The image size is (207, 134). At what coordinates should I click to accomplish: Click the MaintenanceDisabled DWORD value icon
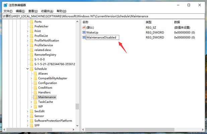pyautogui.click(x=84, y=38)
